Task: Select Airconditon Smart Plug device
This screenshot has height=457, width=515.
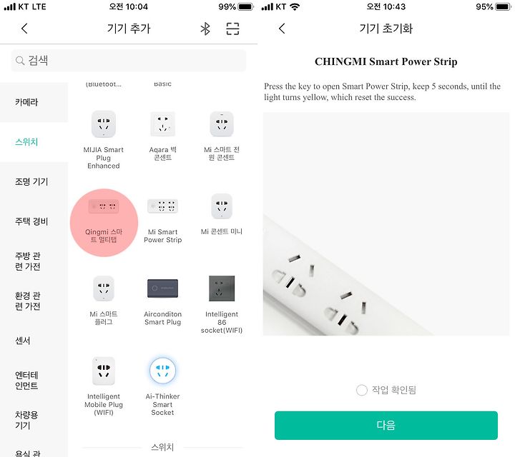Action: point(162,301)
